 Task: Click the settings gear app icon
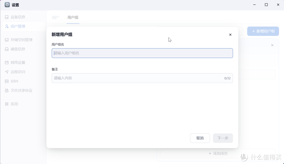point(7,5)
